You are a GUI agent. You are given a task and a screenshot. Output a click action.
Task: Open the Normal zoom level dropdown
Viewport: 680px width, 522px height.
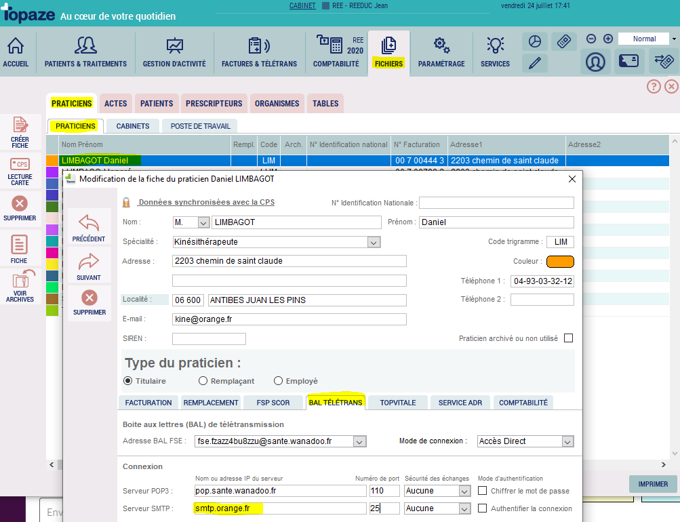point(674,39)
